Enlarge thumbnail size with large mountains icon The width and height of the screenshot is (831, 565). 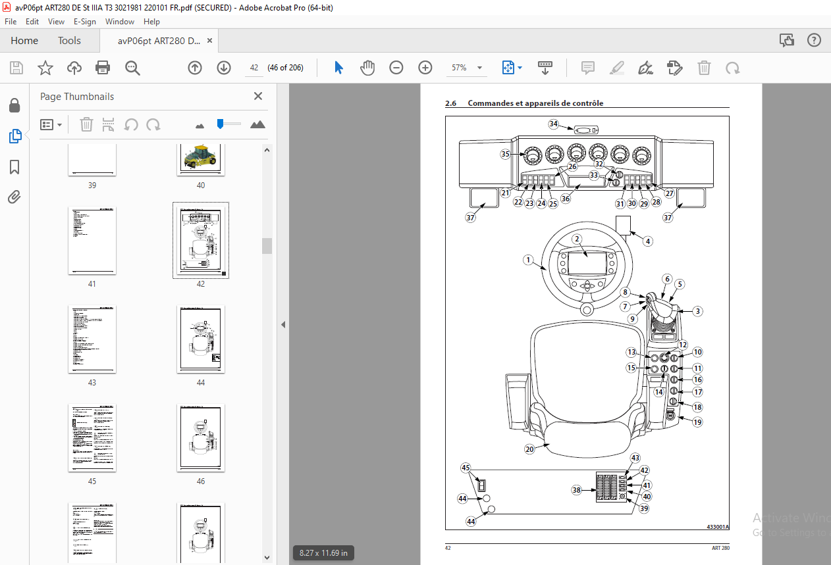[x=257, y=124]
